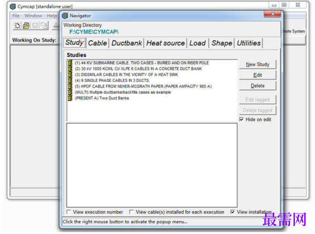Click the New study icon in main toolbar
315x234 pixels.
[17, 26]
